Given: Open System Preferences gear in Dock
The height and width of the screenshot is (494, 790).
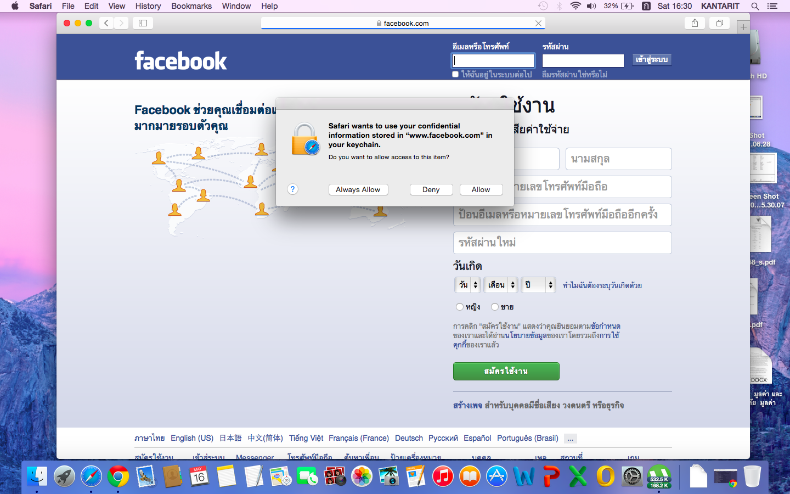Looking at the screenshot, I should [x=632, y=476].
